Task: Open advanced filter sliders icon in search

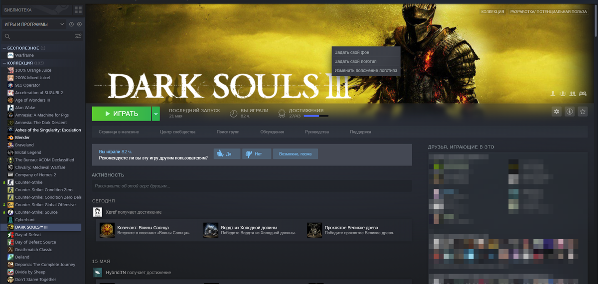Action: tap(78, 36)
